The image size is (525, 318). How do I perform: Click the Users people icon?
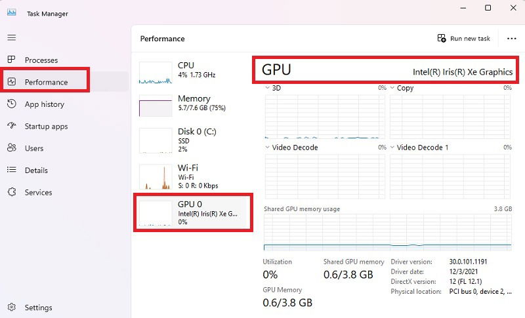[11, 148]
